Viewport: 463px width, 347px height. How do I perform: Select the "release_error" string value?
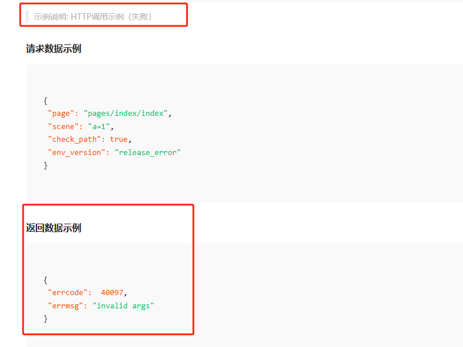(148, 153)
